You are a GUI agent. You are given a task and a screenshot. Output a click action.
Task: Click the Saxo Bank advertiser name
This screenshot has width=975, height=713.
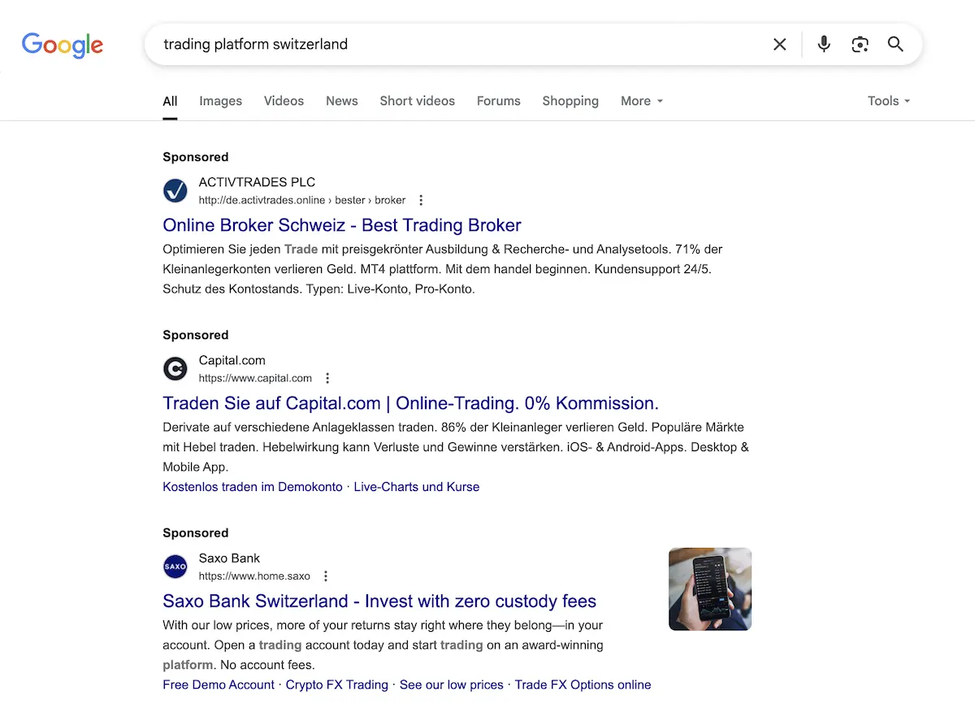point(230,558)
